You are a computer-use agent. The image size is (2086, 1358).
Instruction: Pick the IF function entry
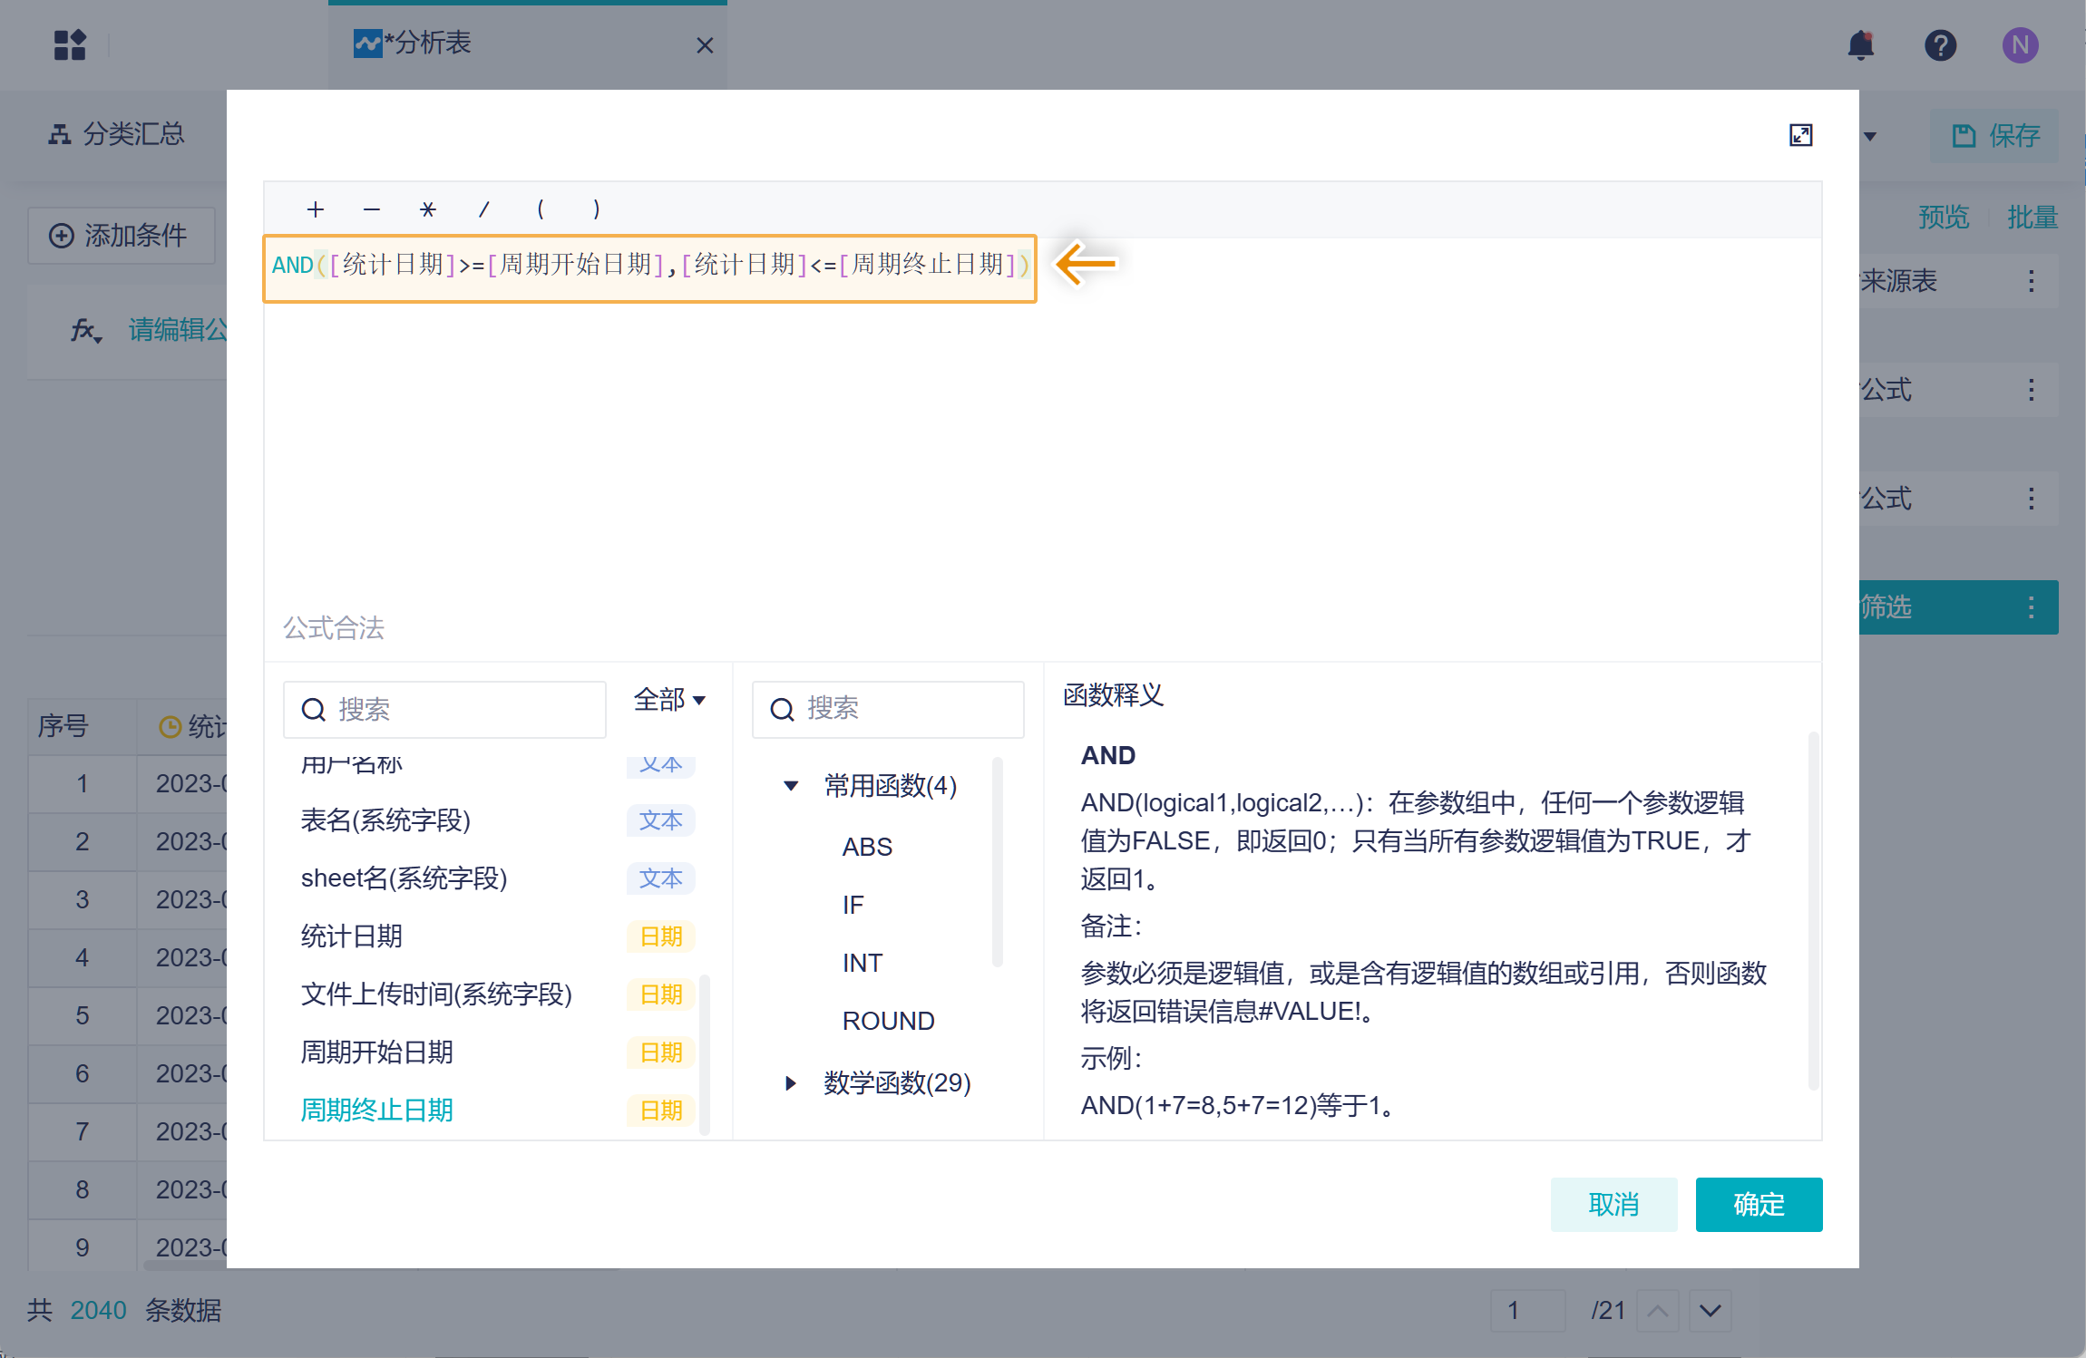coord(853,905)
